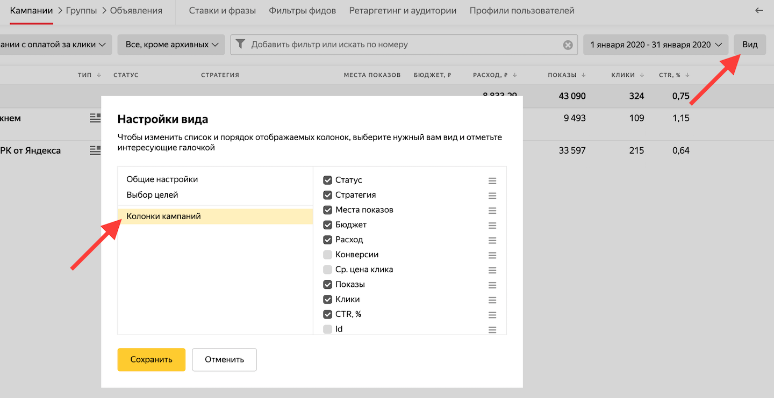
Task: Click the 9 493 impressions value
Action: tap(575, 118)
